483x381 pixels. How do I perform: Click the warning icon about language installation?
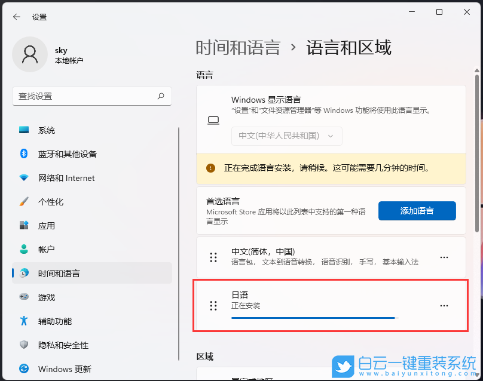coord(210,168)
